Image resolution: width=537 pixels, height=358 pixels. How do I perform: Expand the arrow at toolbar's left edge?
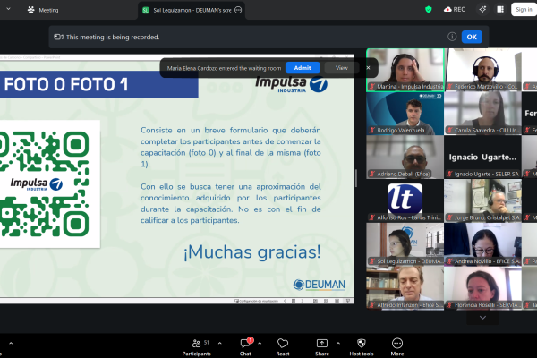click(x=11, y=343)
